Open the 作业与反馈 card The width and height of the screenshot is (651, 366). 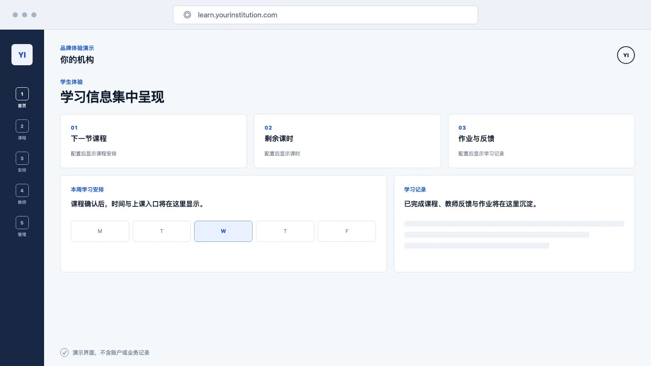pos(541,141)
